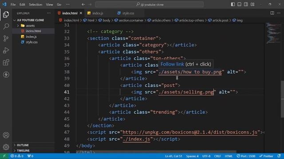The width and height of the screenshot is (284, 159).
Task: Toggle the primary side bar layout icon
Action: (233, 4)
